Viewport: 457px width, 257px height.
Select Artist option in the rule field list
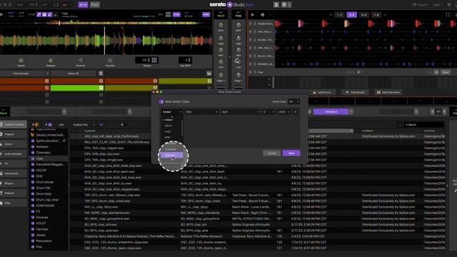172,131
